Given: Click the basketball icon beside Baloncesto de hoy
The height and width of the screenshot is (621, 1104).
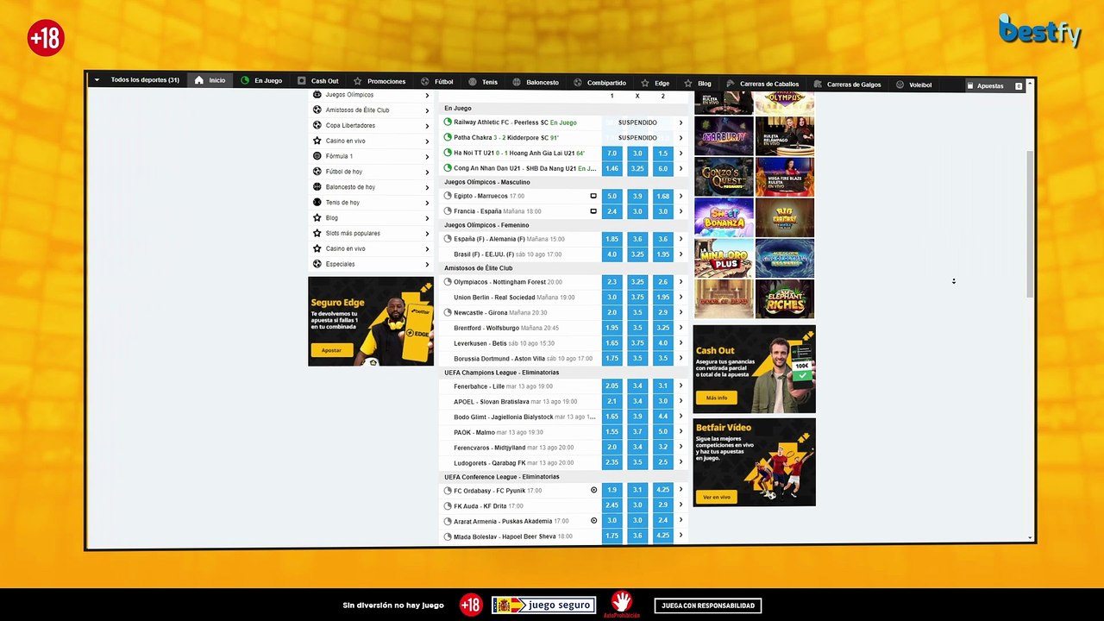Looking at the screenshot, I should (x=317, y=187).
